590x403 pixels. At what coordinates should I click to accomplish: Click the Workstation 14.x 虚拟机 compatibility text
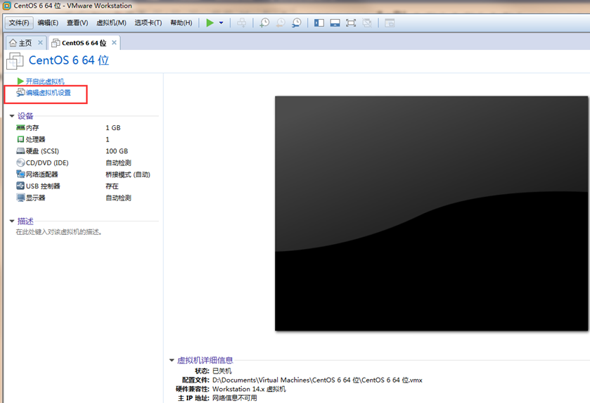coord(249,389)
